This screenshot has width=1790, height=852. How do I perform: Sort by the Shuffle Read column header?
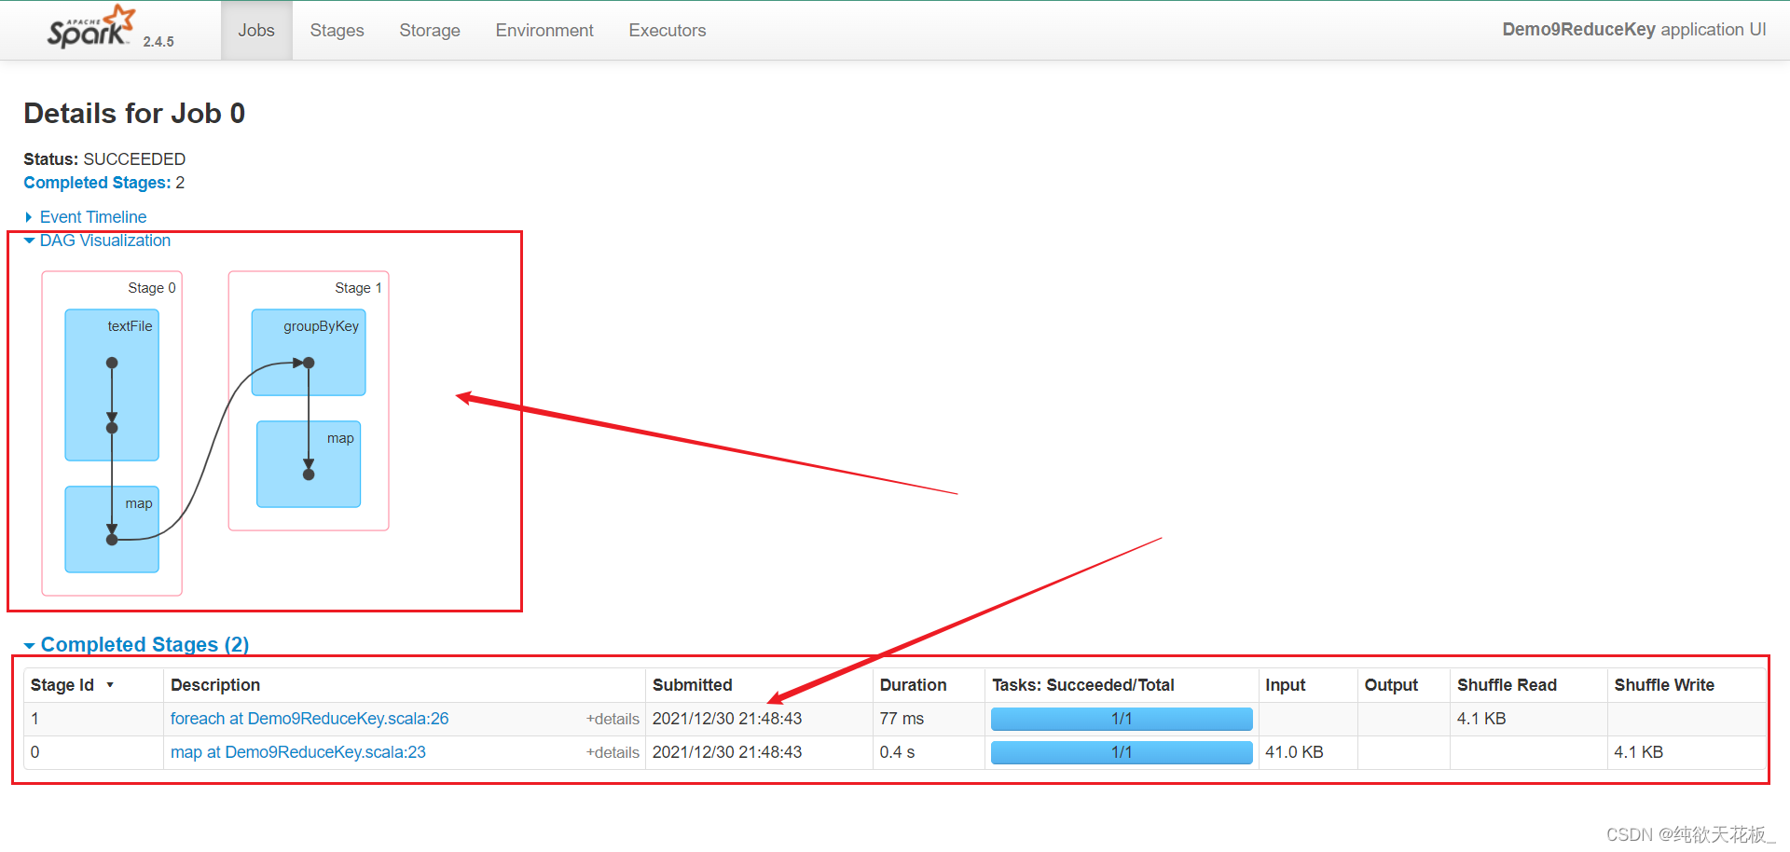pyautogui.click(x=1507, y=685)
